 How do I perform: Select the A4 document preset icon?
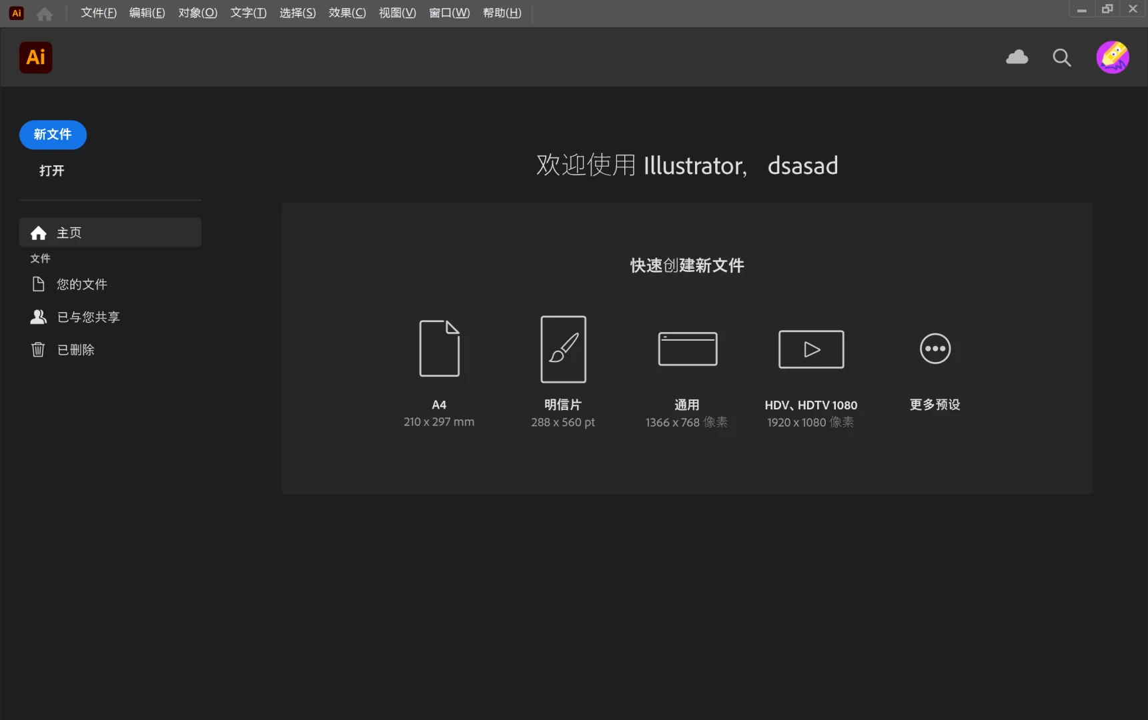coord(438,348)
